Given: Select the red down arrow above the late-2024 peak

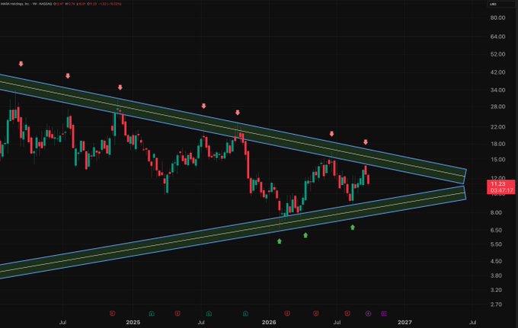Looking at the screenshot, I should coord(120,88).
